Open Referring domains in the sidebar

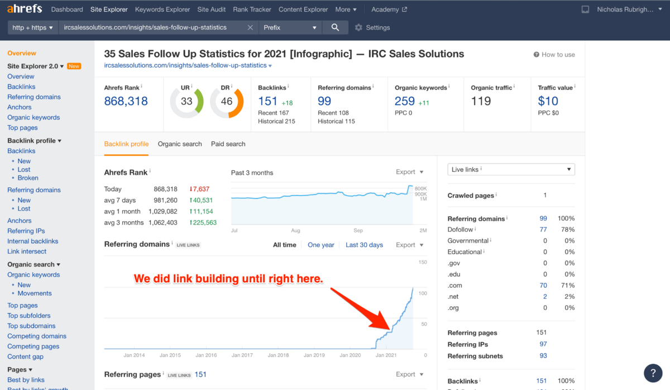34,97
